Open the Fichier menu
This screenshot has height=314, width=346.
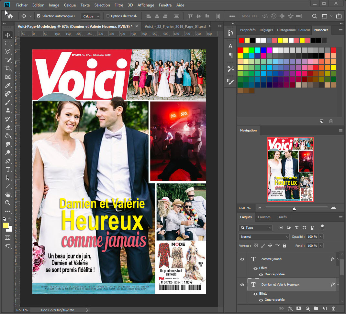point(22,5)
